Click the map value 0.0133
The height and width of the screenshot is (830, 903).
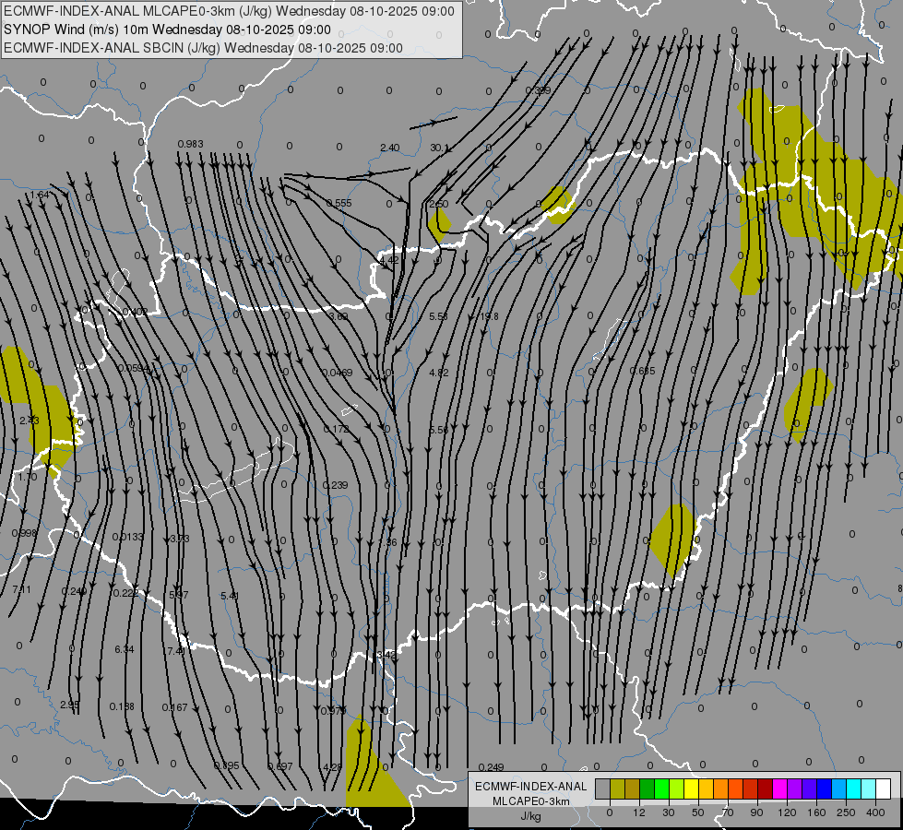(128, 537)
